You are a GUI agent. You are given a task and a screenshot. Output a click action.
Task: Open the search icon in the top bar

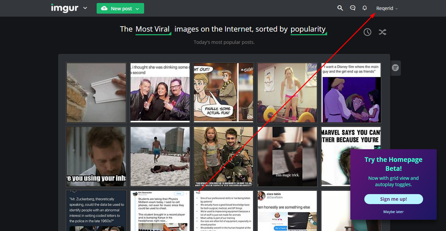click(340, 8)
